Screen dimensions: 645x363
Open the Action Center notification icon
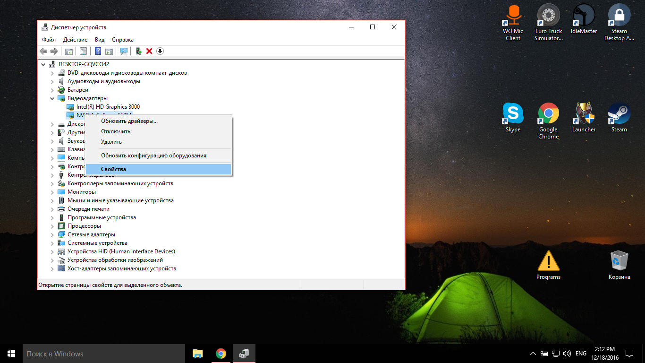(x=629, y=354)
